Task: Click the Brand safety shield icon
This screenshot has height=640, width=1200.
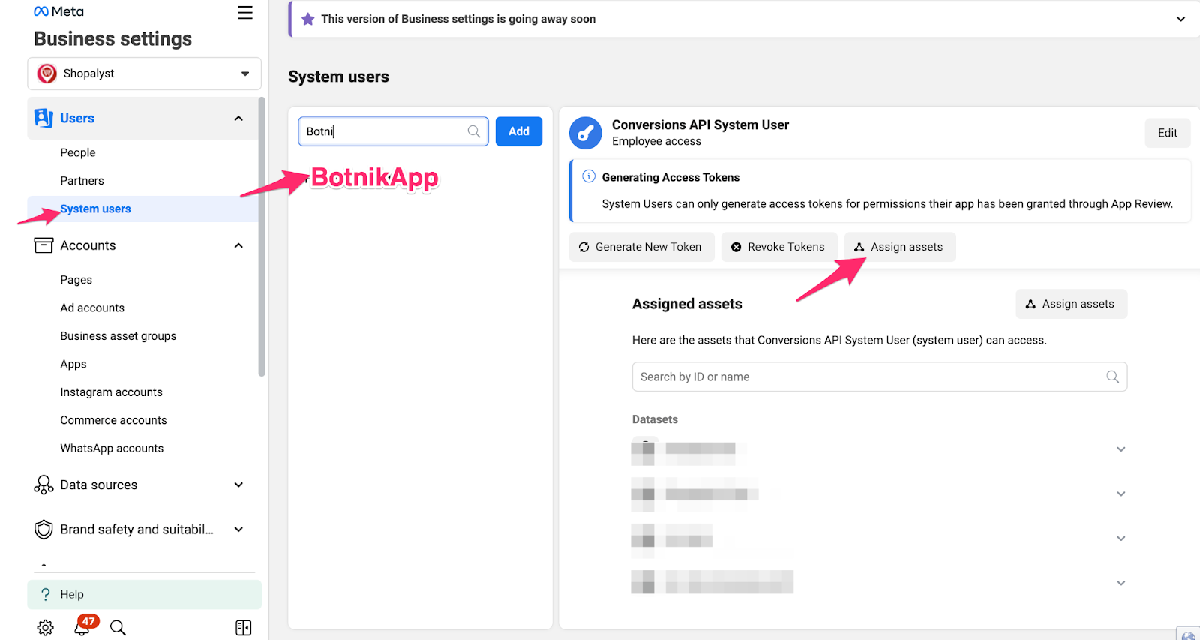Action: [x=43, y=530]
